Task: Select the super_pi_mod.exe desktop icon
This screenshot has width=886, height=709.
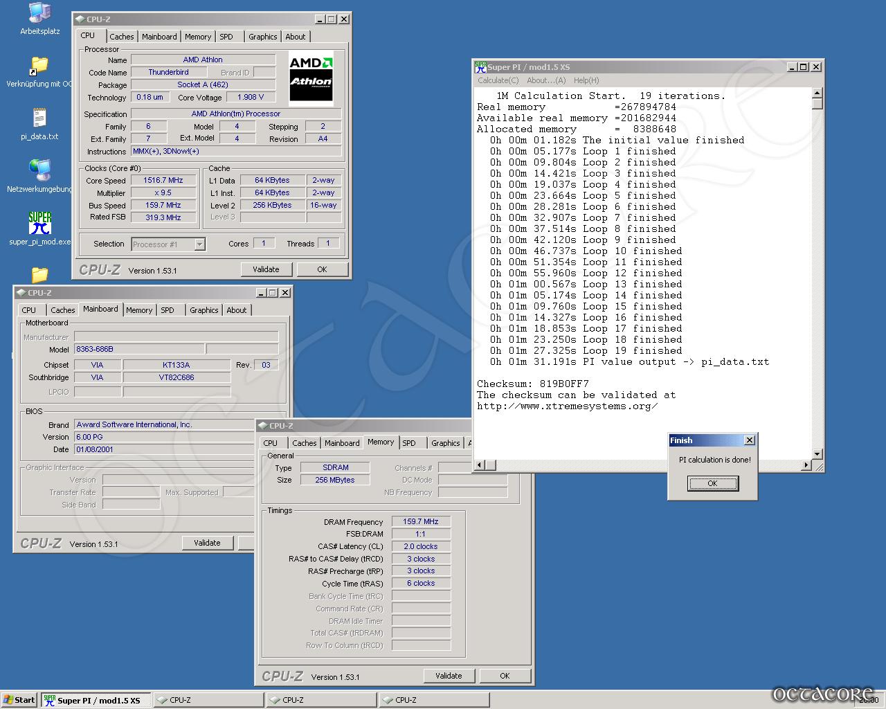Action: click(39, 228)
